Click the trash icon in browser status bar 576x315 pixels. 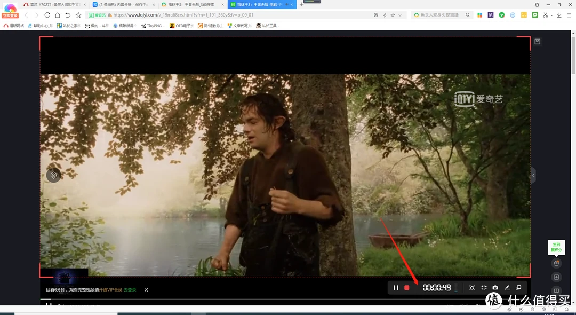pyautogui.click(x=532, y=310)
